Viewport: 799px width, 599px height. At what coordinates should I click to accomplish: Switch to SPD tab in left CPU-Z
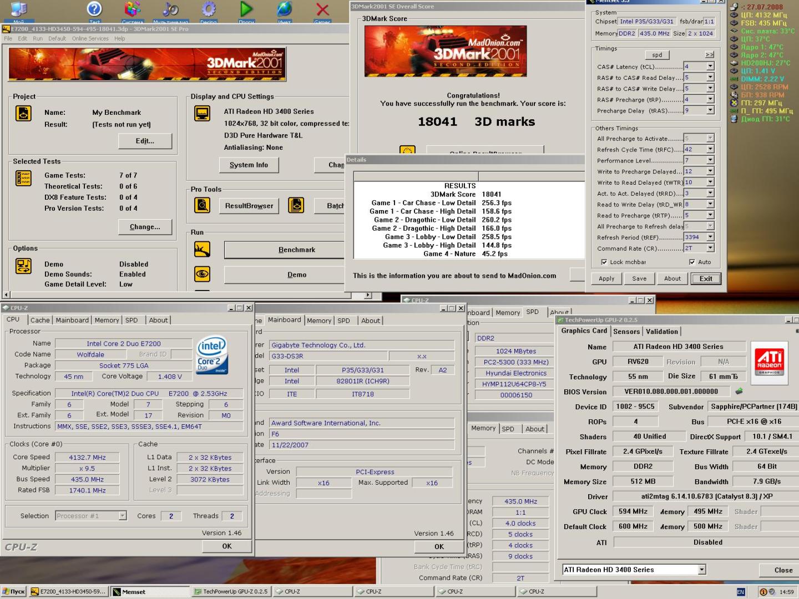pyautogui.click(x=132, y=320)
